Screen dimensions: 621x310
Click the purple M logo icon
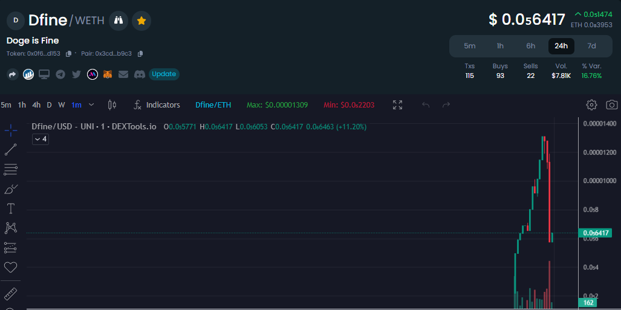click(x=93, y=74)
